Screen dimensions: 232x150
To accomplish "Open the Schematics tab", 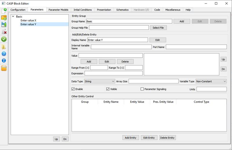I will [122, 10].
